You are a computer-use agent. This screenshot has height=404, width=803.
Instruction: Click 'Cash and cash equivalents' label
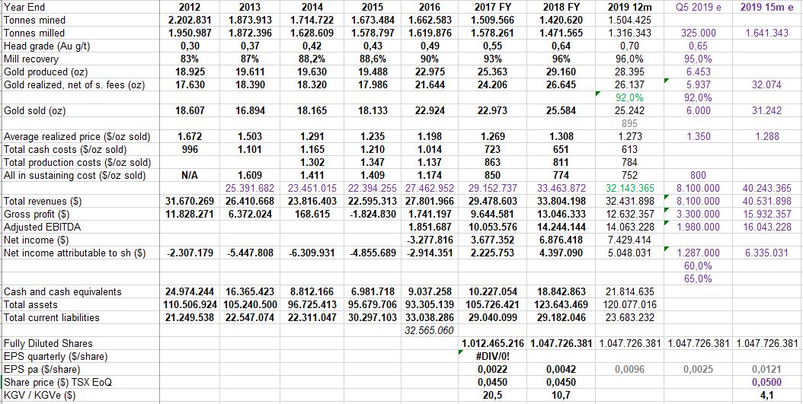coord(62,291)
